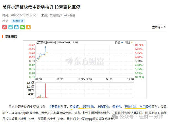Screen dimensions: 170x124
Task: Click the 价格 legend entry
Action: (x=119, y=43)
